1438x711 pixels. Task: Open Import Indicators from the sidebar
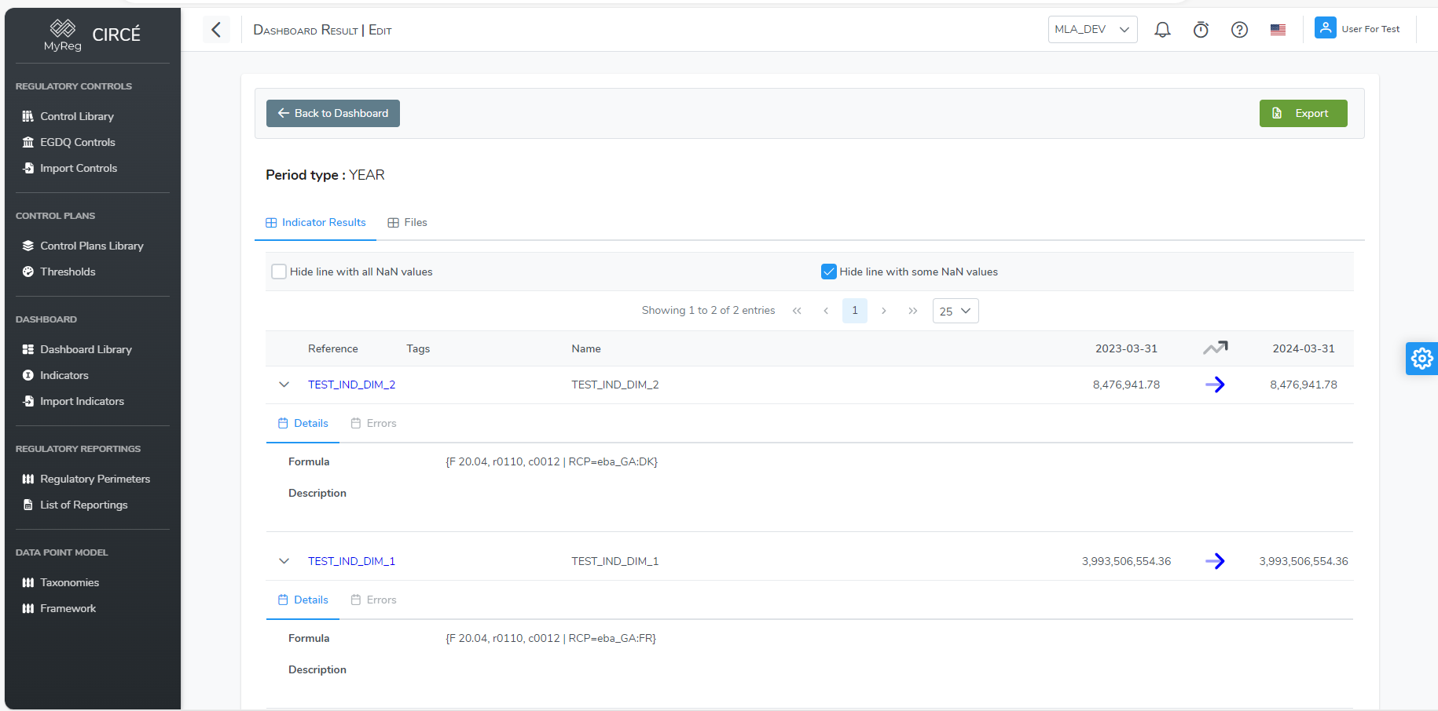[82, 401]
